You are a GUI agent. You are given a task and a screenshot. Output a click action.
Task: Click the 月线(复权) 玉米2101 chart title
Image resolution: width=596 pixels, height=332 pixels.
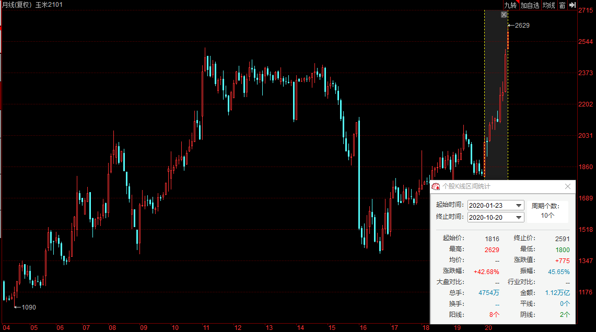click(32, 5)
